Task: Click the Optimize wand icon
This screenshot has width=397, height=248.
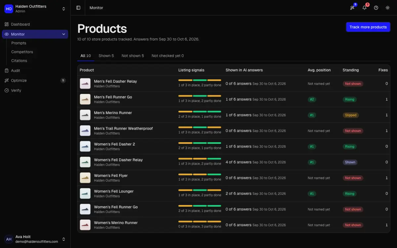Action: [7, 80]
